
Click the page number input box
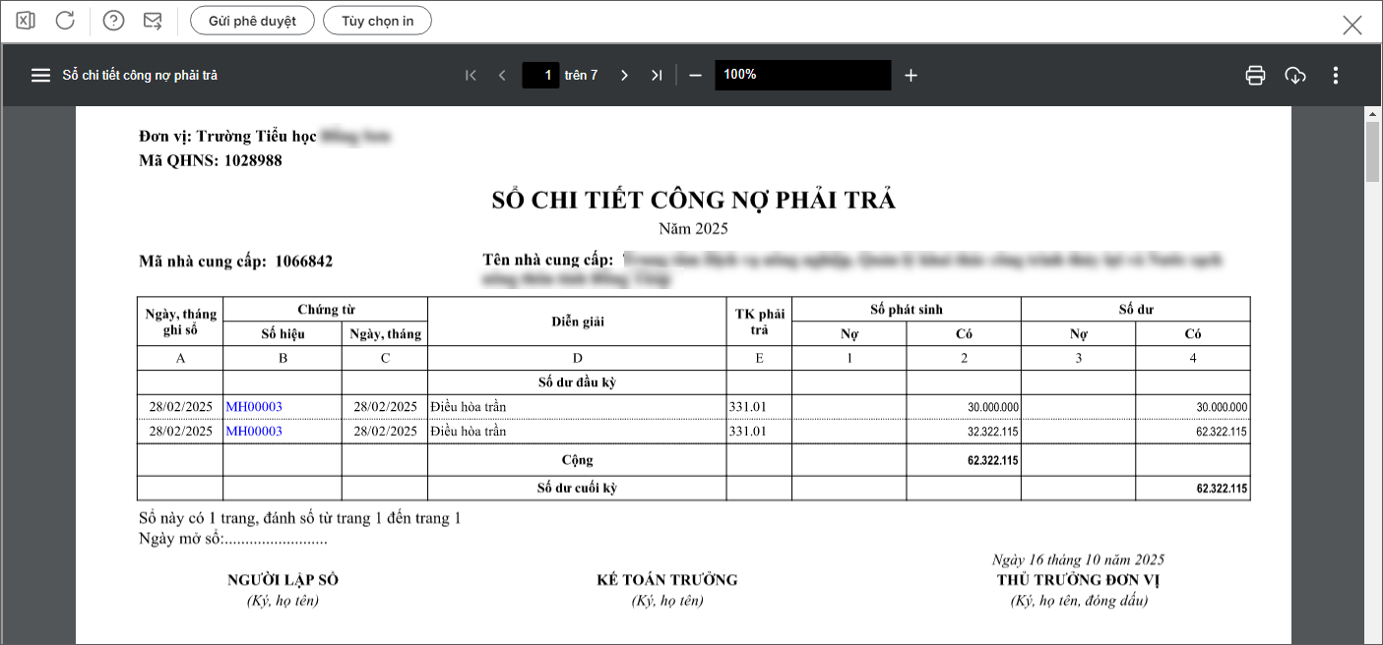pos(540,75)
